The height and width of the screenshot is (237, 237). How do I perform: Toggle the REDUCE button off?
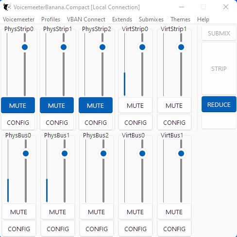(x=219, y=104)
